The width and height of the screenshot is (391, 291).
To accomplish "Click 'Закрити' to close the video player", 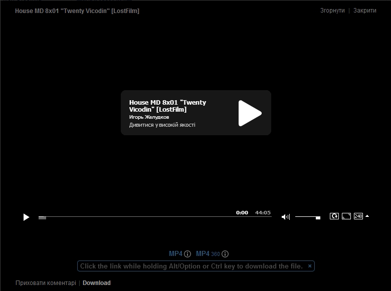I will tap(365, 11).
